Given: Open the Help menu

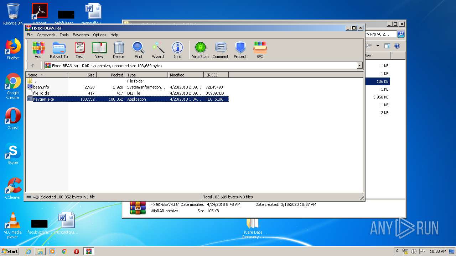Looking at the screenshot, I should click(114, 35).
